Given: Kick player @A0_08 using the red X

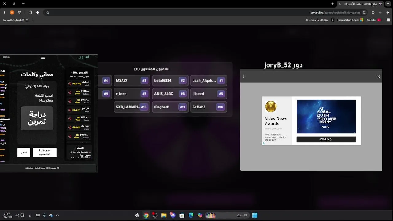Looking at the screenshot, I should 70,110.
